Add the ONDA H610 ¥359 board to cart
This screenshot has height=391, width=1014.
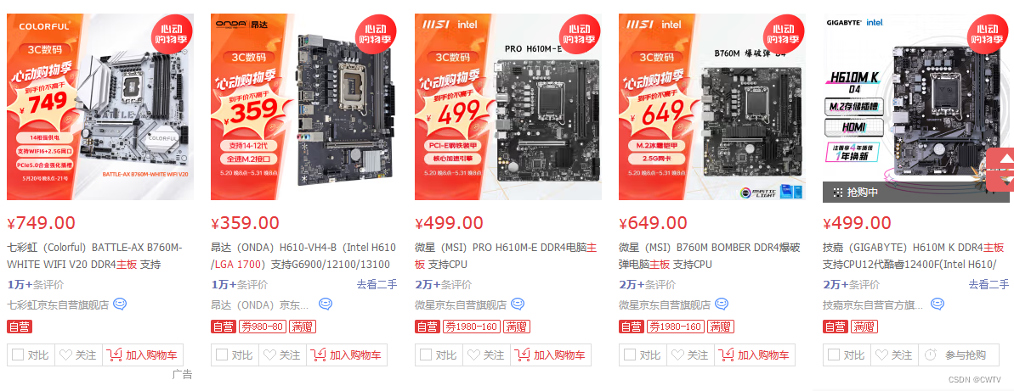point(347,355)
